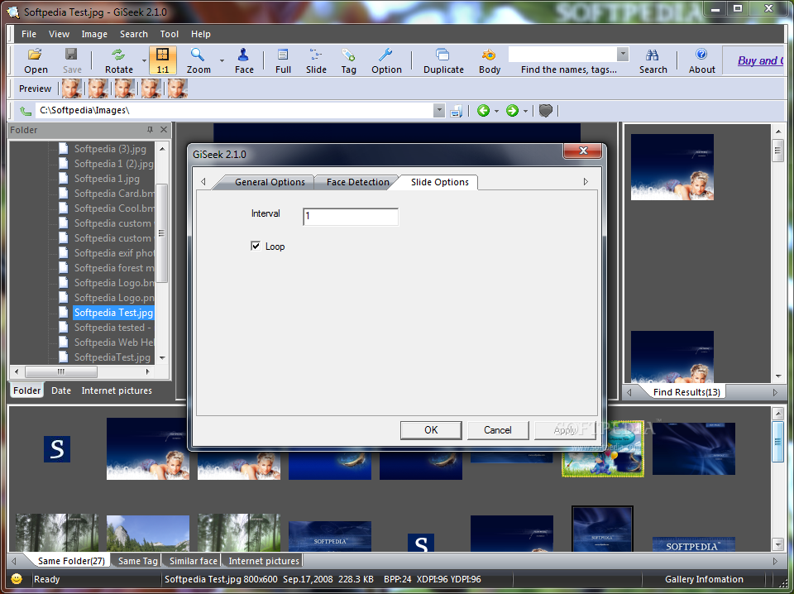Expand the path address dropdown
The height and width of the screenshot is (594, 794).
(439, 110)
